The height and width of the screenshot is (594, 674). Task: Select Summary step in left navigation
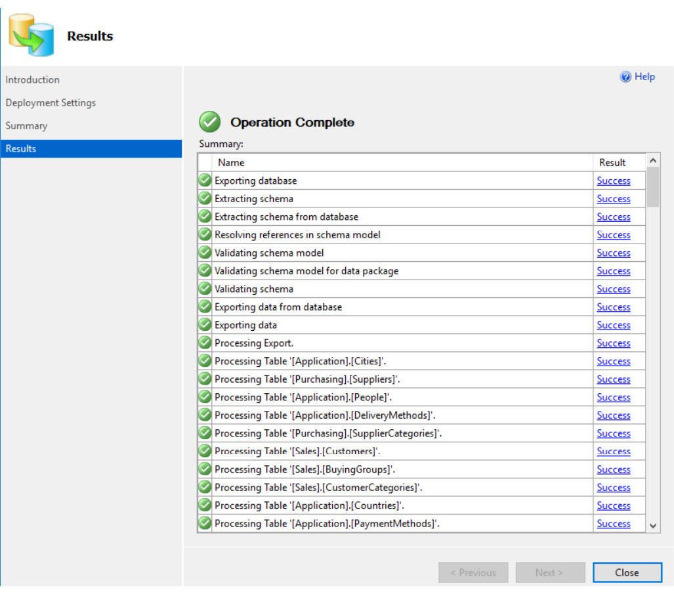pos(27,126)
